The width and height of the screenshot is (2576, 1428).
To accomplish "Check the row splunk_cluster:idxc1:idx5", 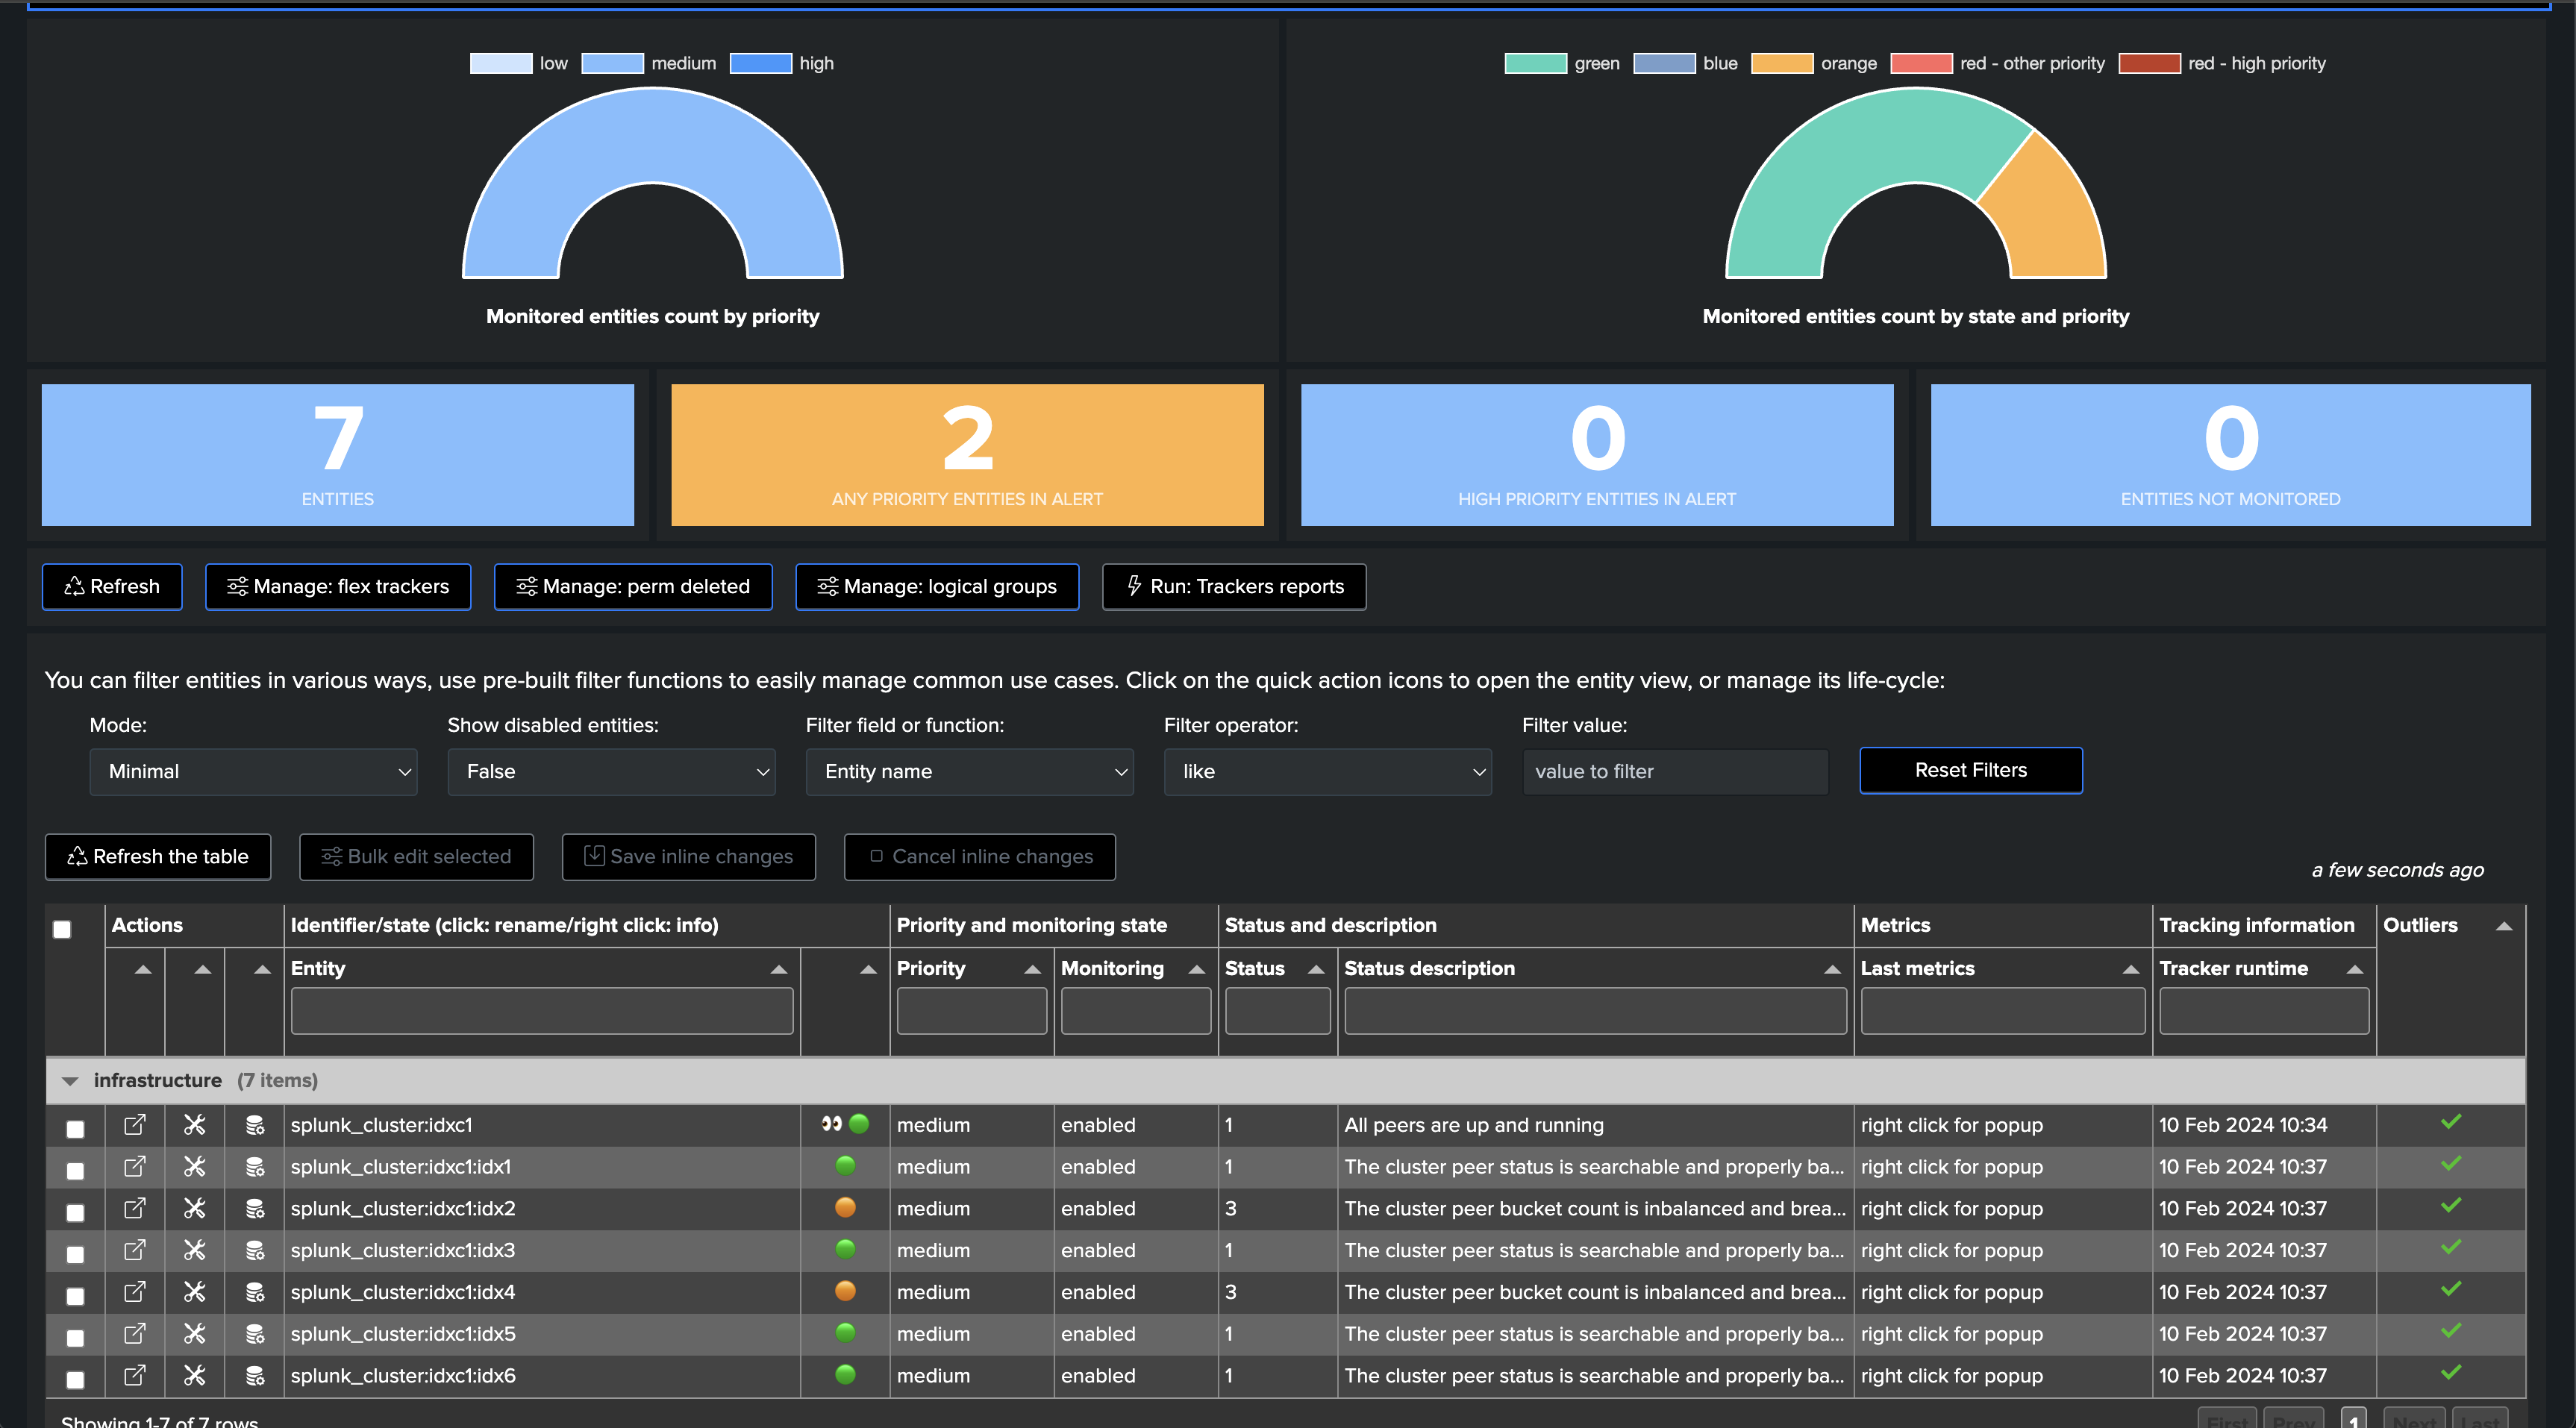I will (x=75, y=1337).
